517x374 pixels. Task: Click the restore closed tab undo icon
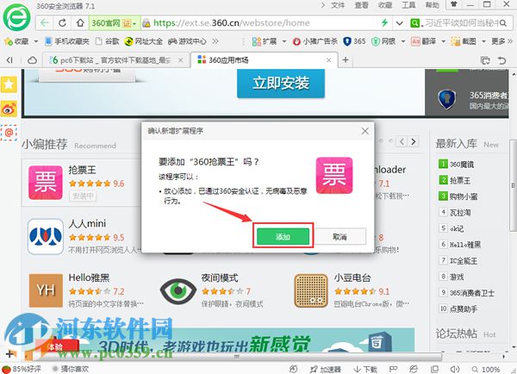(501, 60)
